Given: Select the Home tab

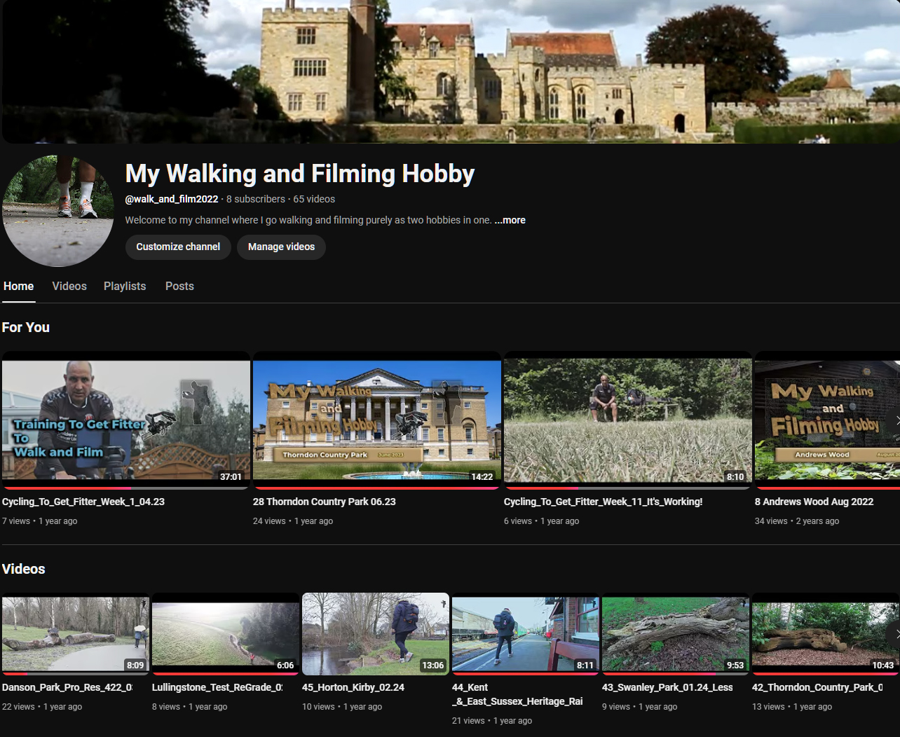Looking at the screenshot, I should (x=18, y=286).
